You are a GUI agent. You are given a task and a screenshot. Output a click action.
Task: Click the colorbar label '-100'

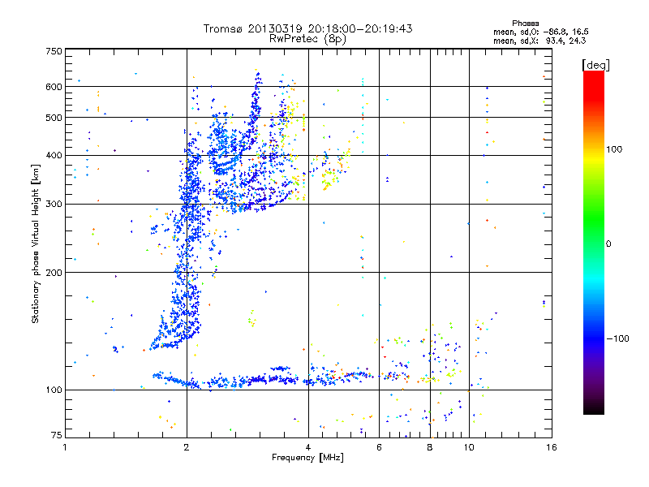coord(617,338)
